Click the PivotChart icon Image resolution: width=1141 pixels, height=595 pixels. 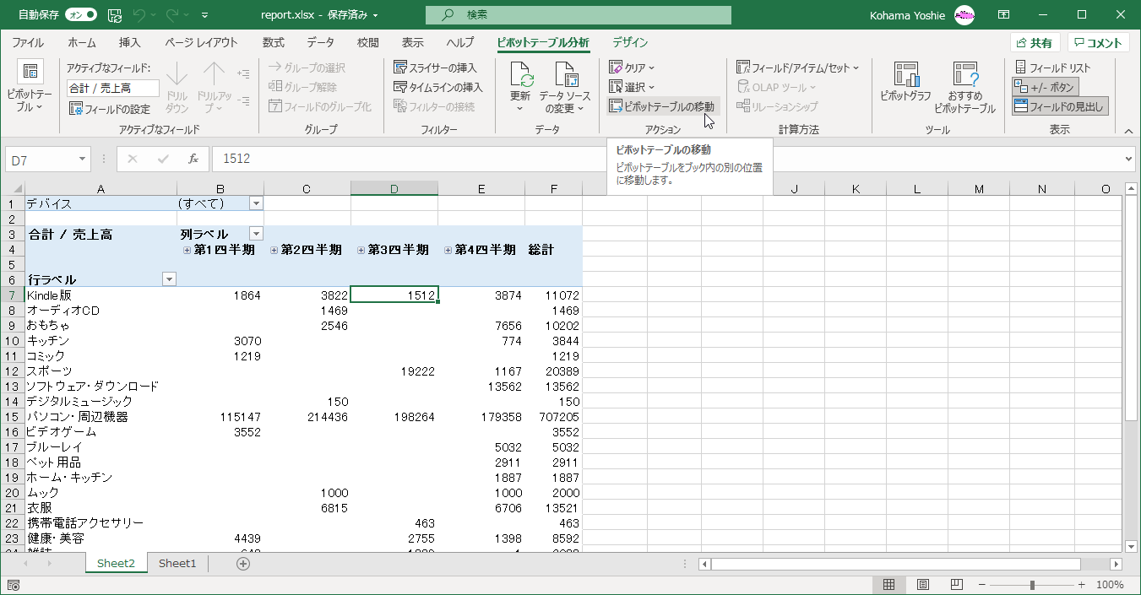pyautogui.click(x=905, y=76)
